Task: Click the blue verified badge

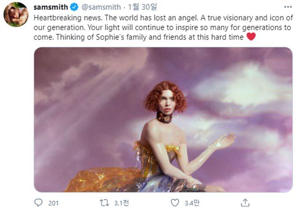Action: click(x=75, y=7)
